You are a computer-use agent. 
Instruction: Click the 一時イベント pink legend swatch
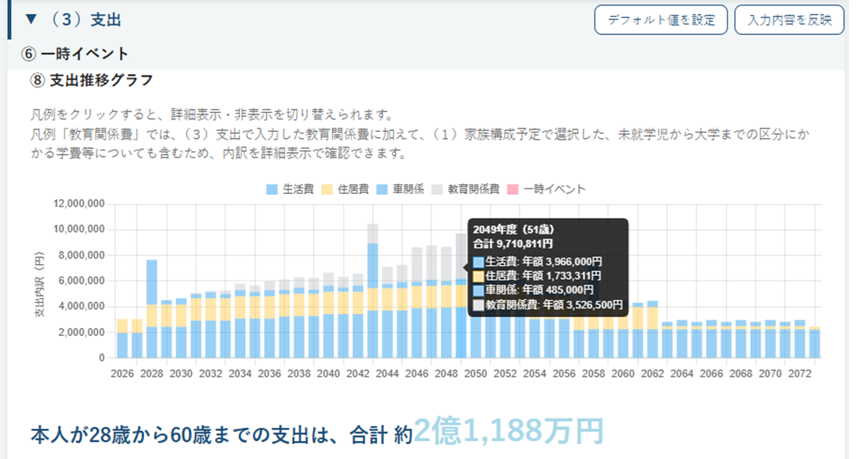[513, 189]
